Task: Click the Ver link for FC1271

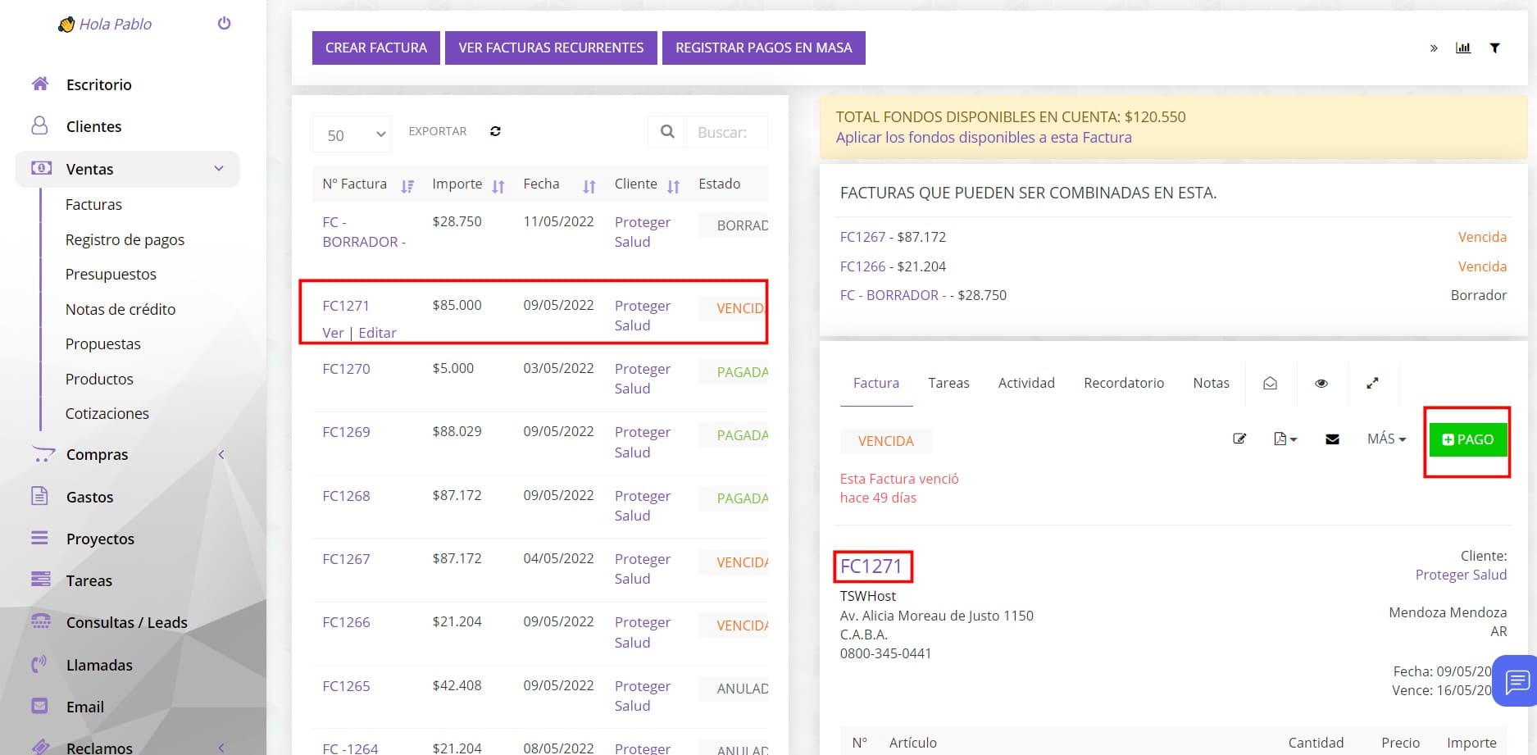Action: click(333, 333)
